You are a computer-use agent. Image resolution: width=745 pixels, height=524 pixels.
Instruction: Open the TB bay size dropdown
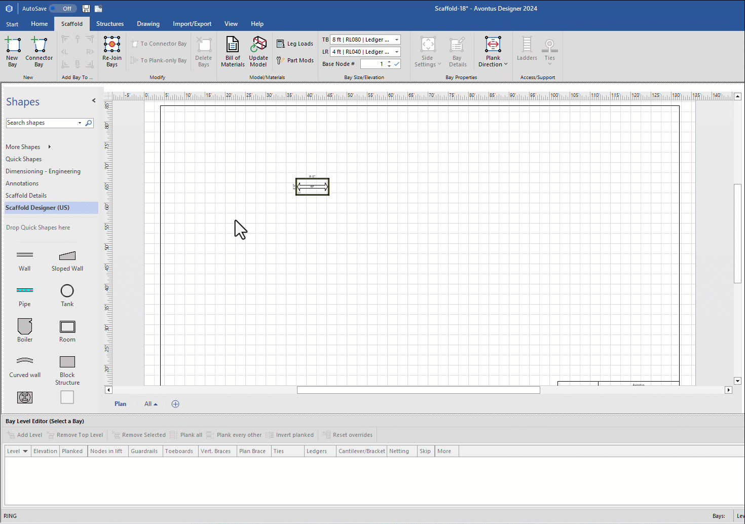pos(396,40)
